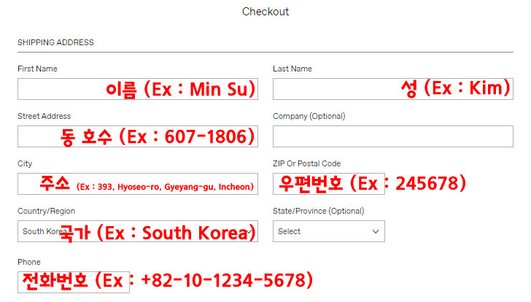Click the SHIPPING ADDRESS section label
This screenshot has width=531, height=302.
point(55,42)
